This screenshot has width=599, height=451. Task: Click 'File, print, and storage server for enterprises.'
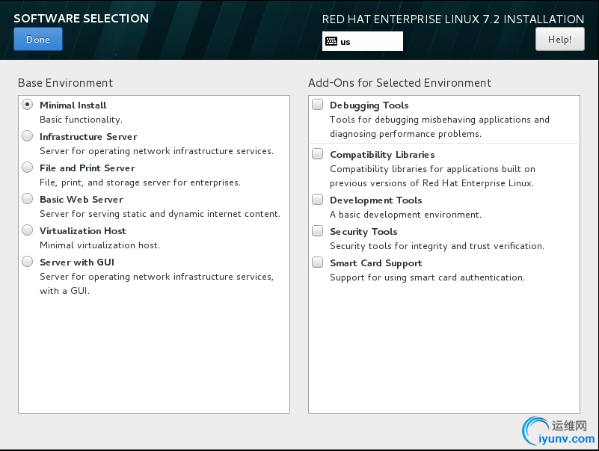(x=140, y=182)
